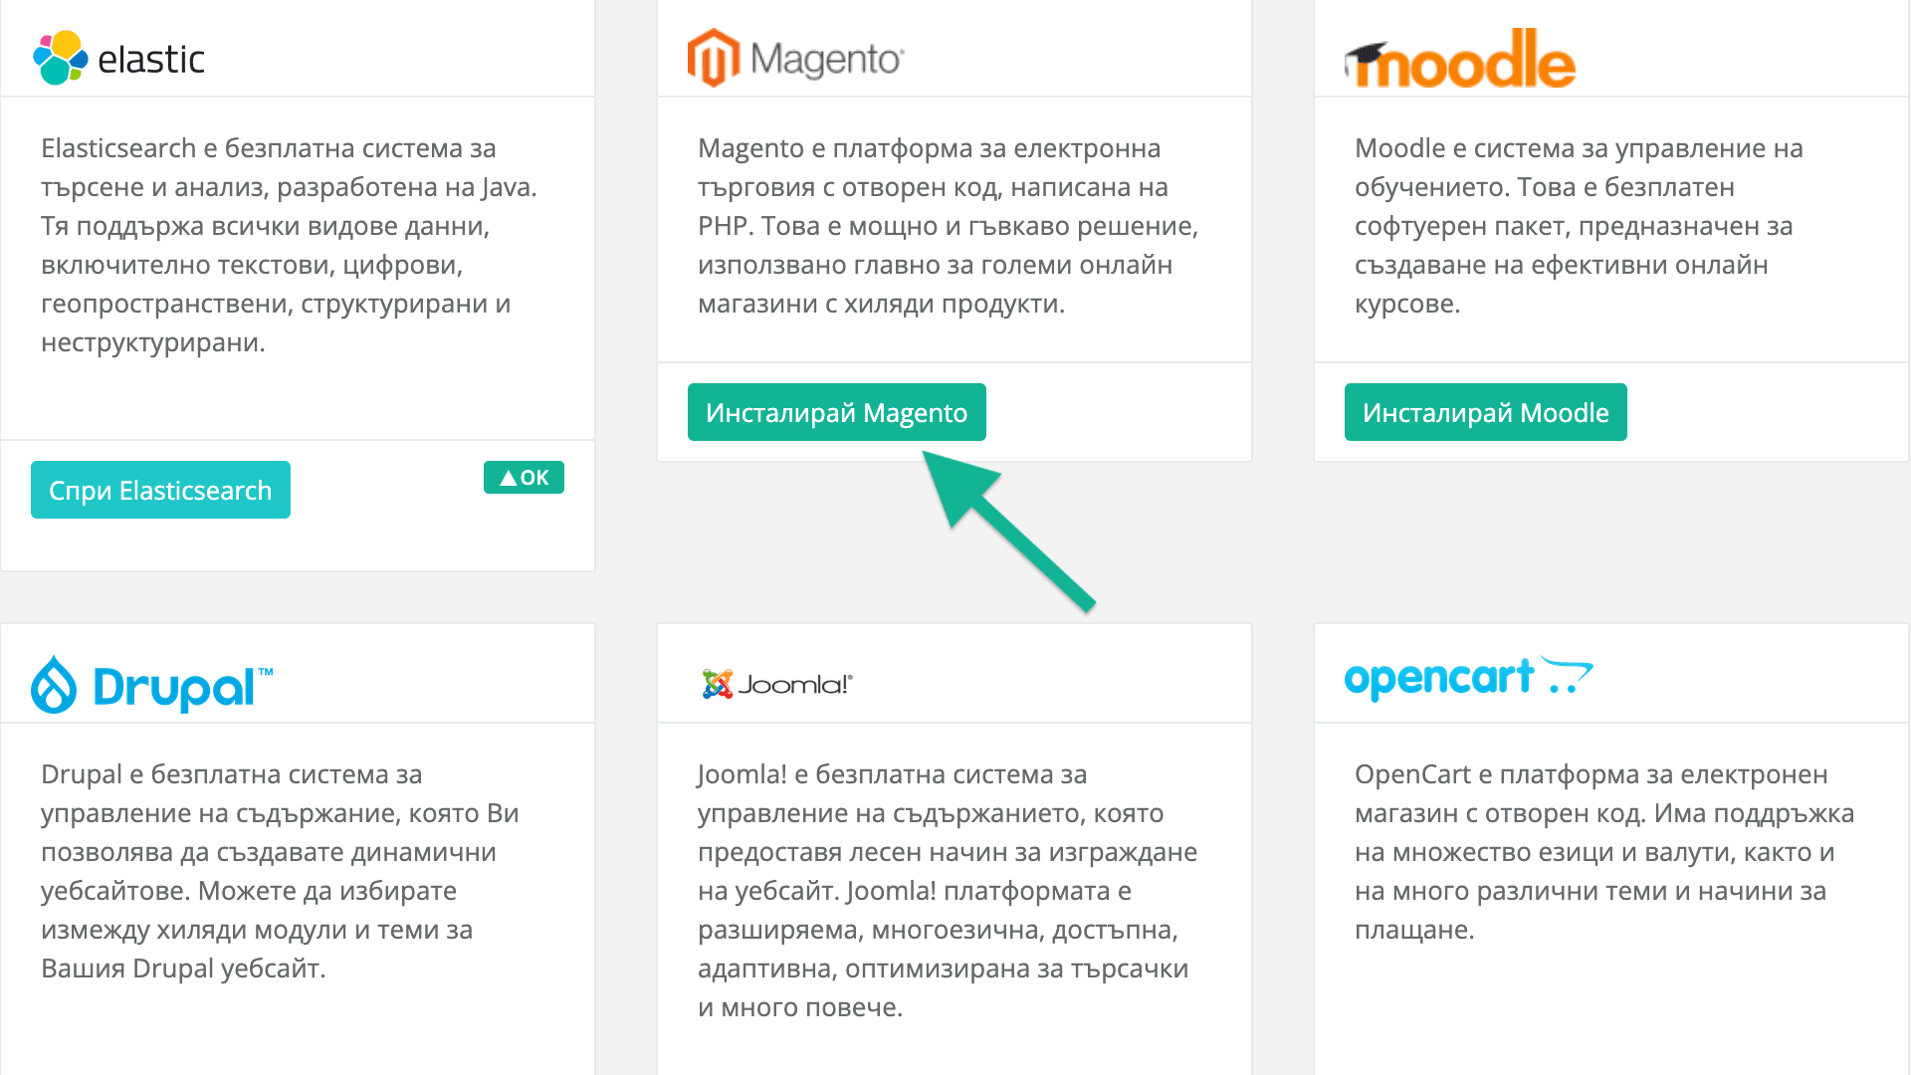Viewport: 1911px width, 1075px height.
Task: Click the Elasticsearch description paragraph
Action: [x=289, y=245]
